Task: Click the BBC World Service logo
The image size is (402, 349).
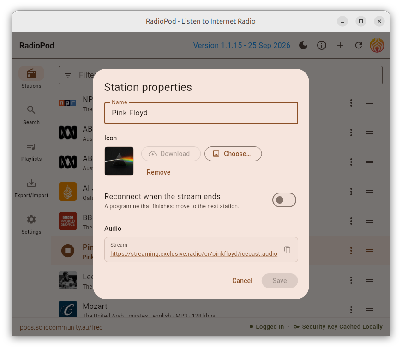Action: tap(68, 221)
